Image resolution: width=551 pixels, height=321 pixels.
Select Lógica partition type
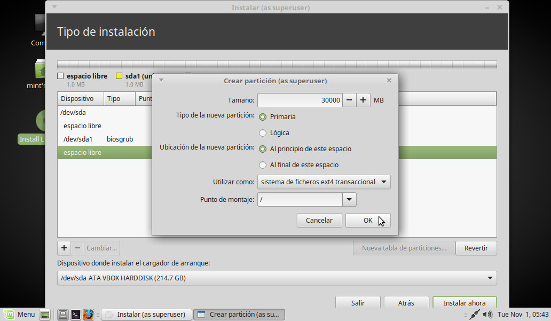263,132
